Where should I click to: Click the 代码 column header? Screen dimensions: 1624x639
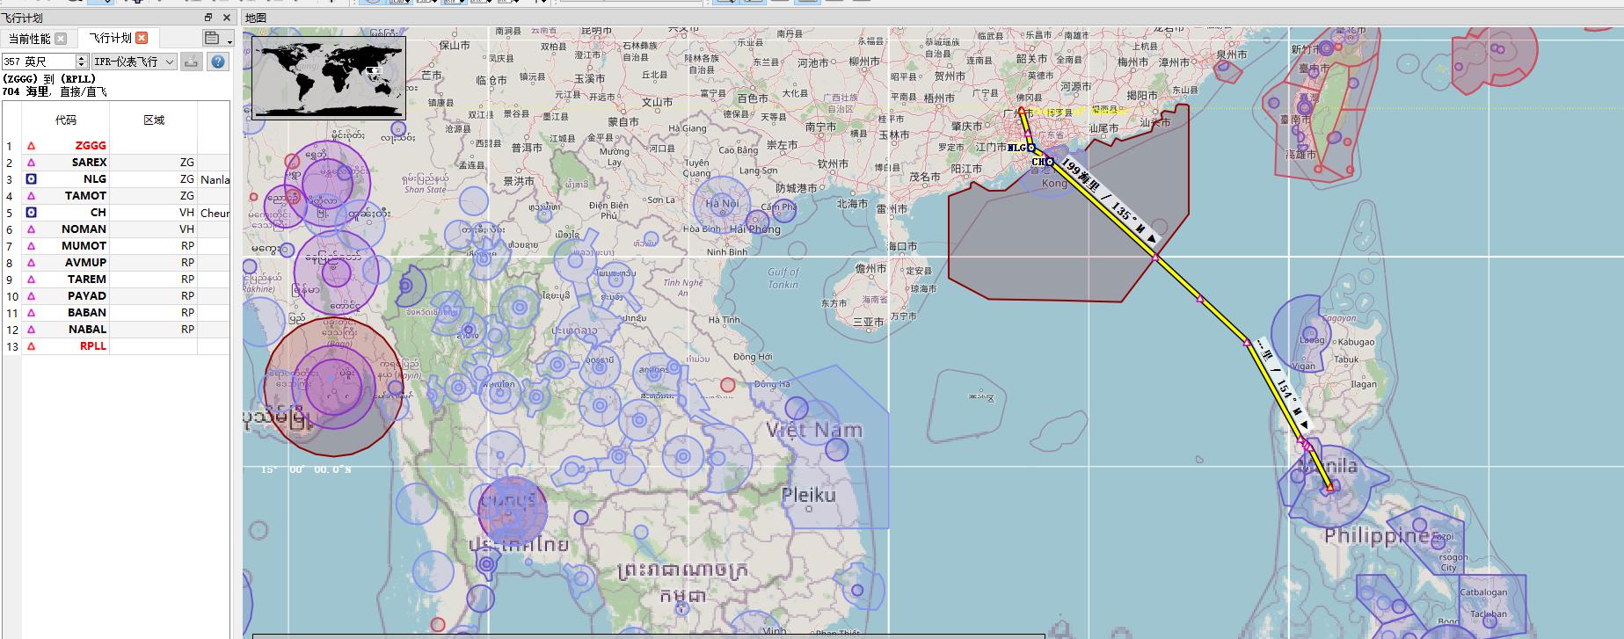[66, 120]
